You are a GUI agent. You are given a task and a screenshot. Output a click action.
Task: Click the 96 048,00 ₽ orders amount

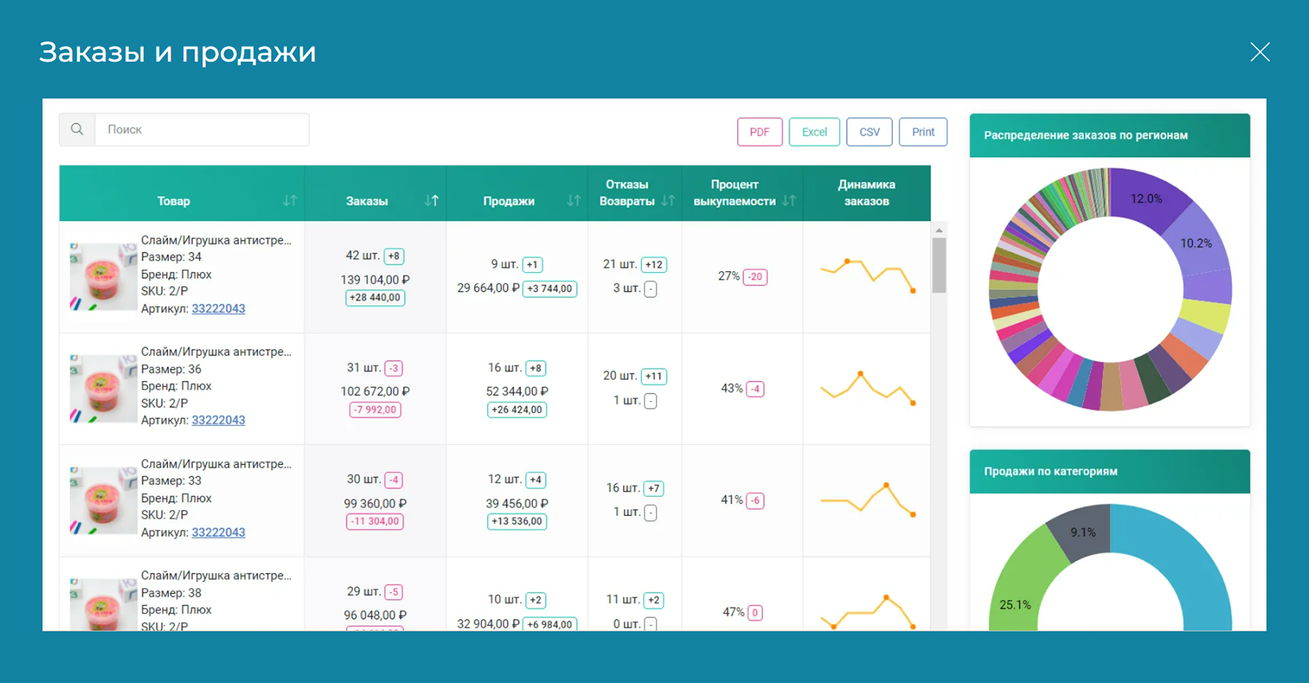click(x=375, y=615)
